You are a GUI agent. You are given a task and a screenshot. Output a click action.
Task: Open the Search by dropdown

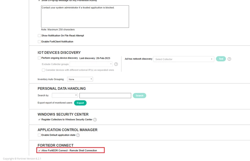(x=65, y=95)
